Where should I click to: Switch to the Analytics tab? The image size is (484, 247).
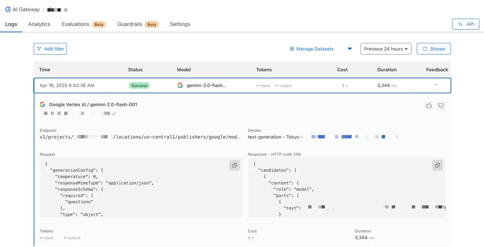click(x=39, y=24)
